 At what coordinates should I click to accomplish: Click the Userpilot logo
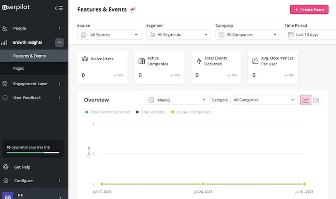[15, 7]
